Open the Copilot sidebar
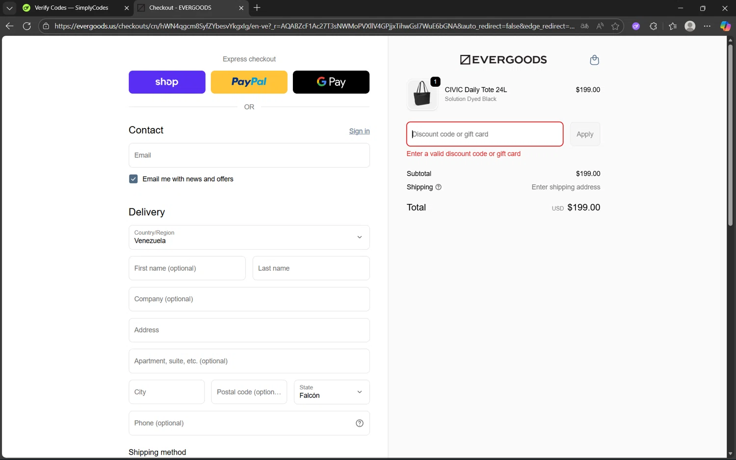This screenshot has width=736, height=460. [725, 26]
